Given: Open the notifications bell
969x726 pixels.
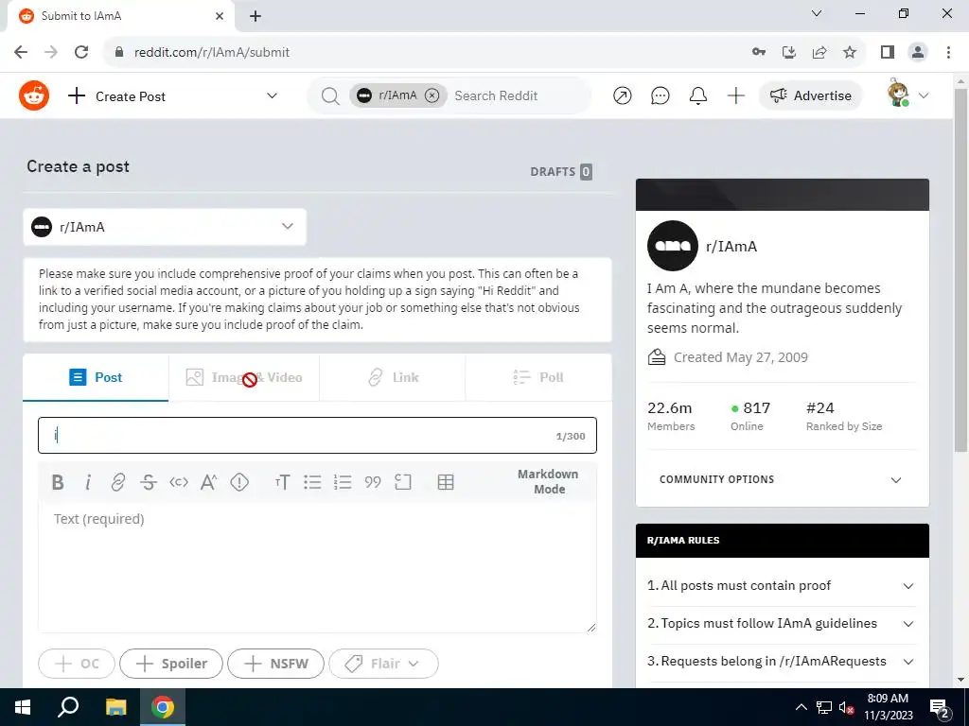Looking at the screenshot, I should click(697, 95).
